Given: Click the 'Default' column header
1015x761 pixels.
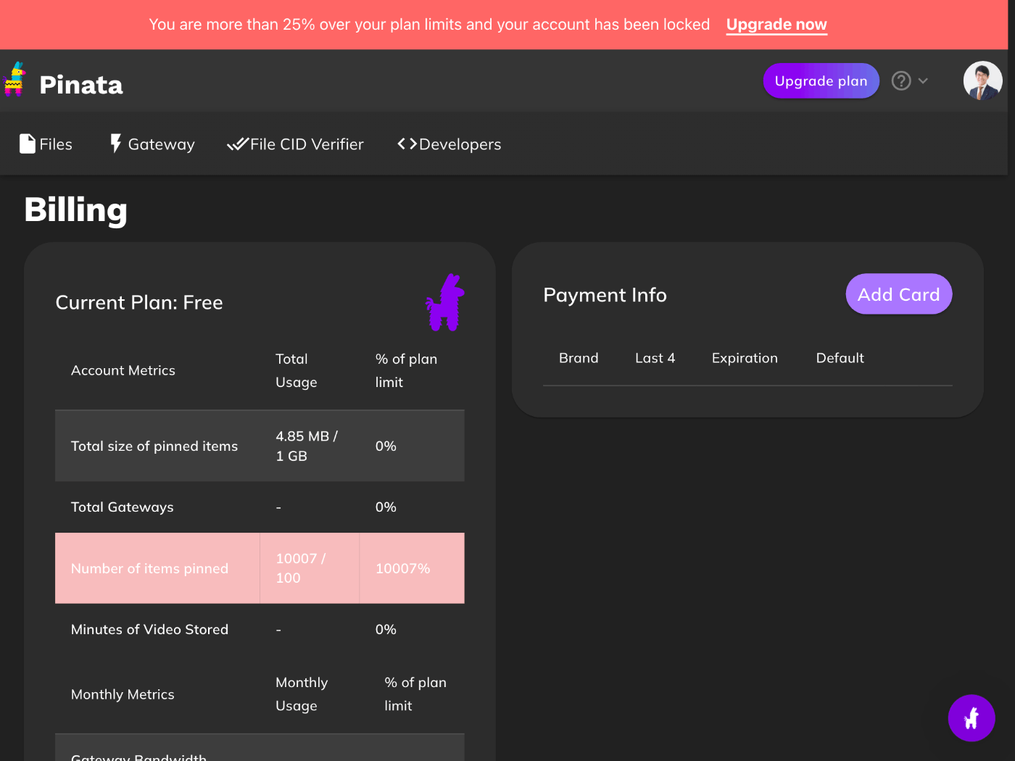Looking at the screenshot, I should coord(840,358).
